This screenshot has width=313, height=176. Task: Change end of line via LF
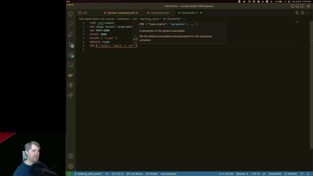(264, 174)
